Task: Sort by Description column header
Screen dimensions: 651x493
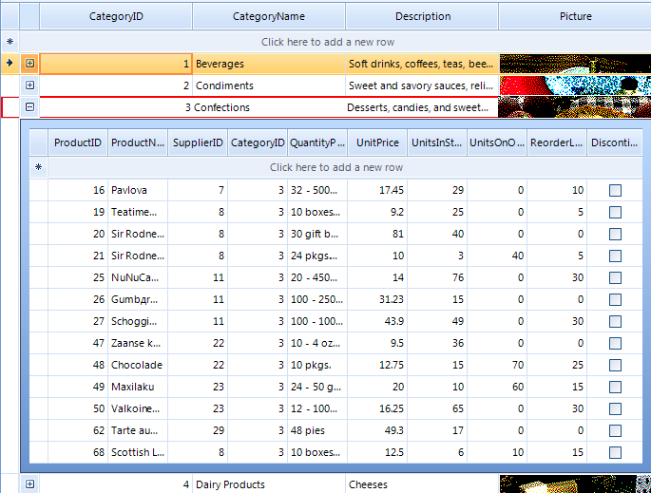Action: tap(422, 16)
